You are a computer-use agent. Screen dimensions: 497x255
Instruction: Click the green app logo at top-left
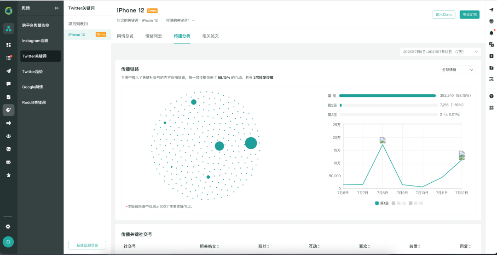point(9,11)
